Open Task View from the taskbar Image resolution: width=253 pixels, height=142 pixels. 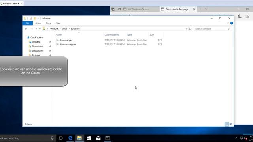60,138
